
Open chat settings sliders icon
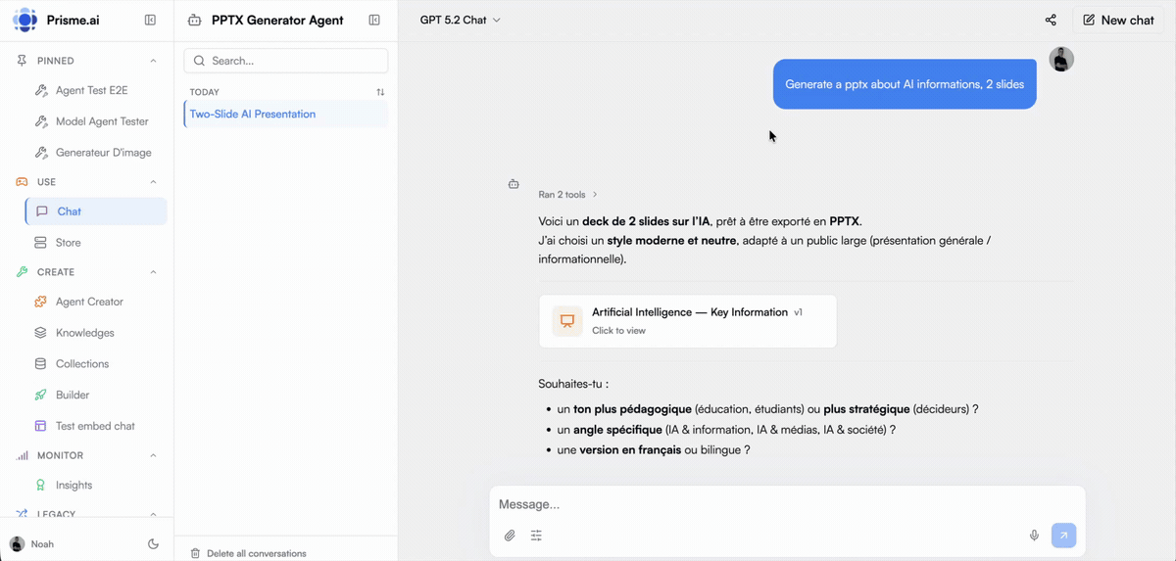tap(536, 536)
